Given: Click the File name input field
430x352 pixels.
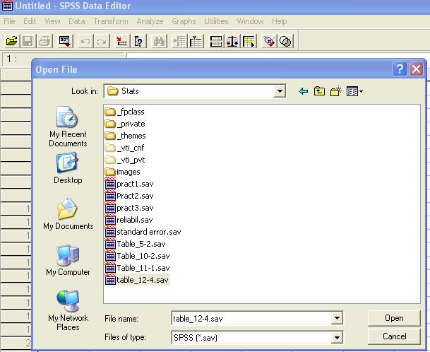Looking at the screenshot, I should 251,318.
